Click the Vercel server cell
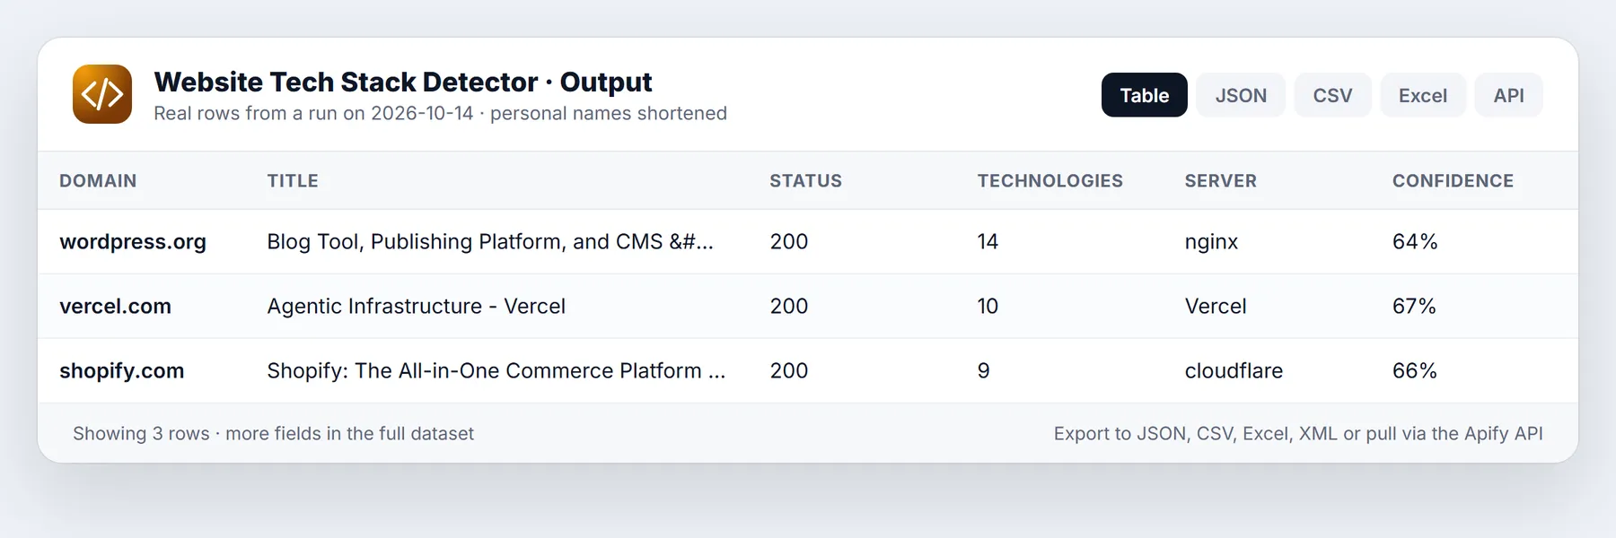The width and height of the screenshot is (1616, 538). (x=1216, y=306)
